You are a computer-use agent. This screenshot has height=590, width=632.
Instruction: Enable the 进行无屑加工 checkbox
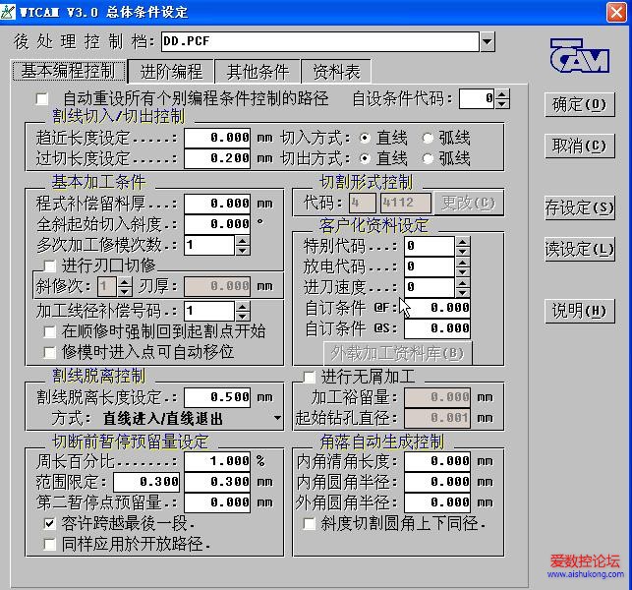[x=310, y=377]
